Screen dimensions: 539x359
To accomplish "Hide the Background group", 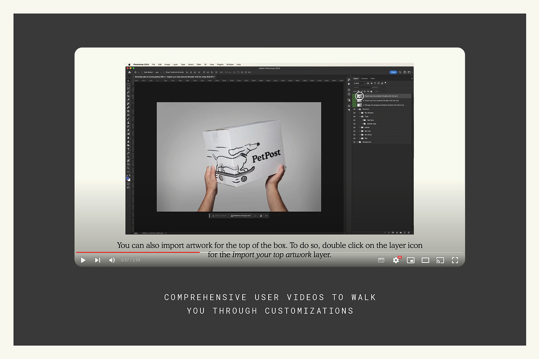I will click(354, 142).
